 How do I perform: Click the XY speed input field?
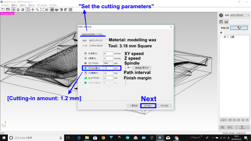coord(108,53)
